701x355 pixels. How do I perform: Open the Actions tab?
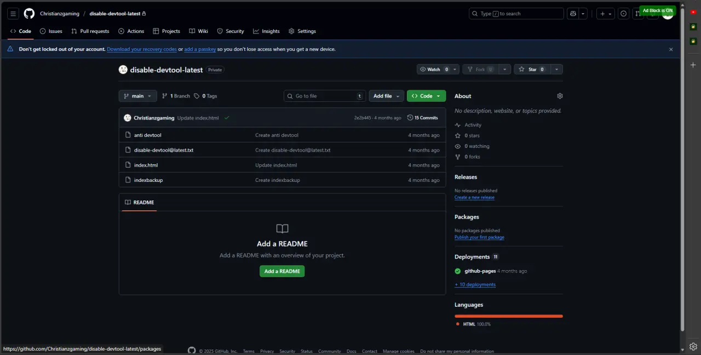[131, 31]
